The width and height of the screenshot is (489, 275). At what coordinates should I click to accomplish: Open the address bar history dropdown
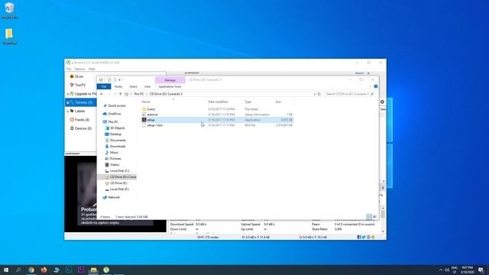pos(314,94)
